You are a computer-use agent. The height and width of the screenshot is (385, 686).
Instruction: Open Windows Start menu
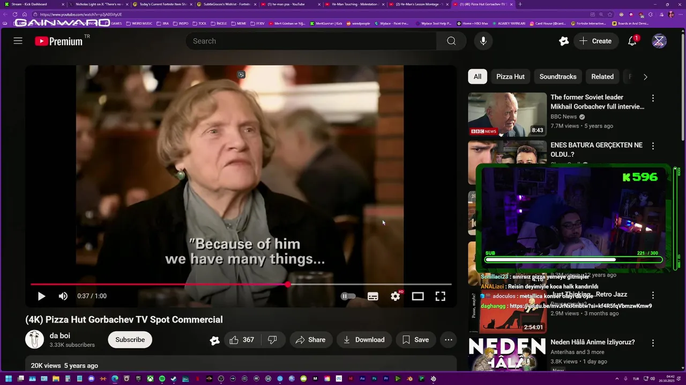tap(9, 379)
